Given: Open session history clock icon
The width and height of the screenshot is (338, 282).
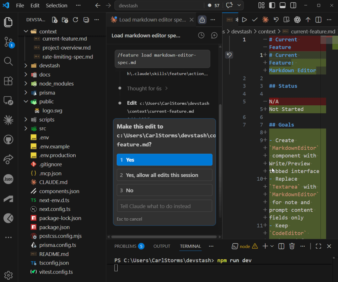Looking at the screenshot, I should (201, 35).
